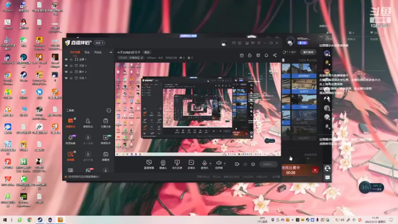Open Google Chrome from the taskbar

coord(30,220)
